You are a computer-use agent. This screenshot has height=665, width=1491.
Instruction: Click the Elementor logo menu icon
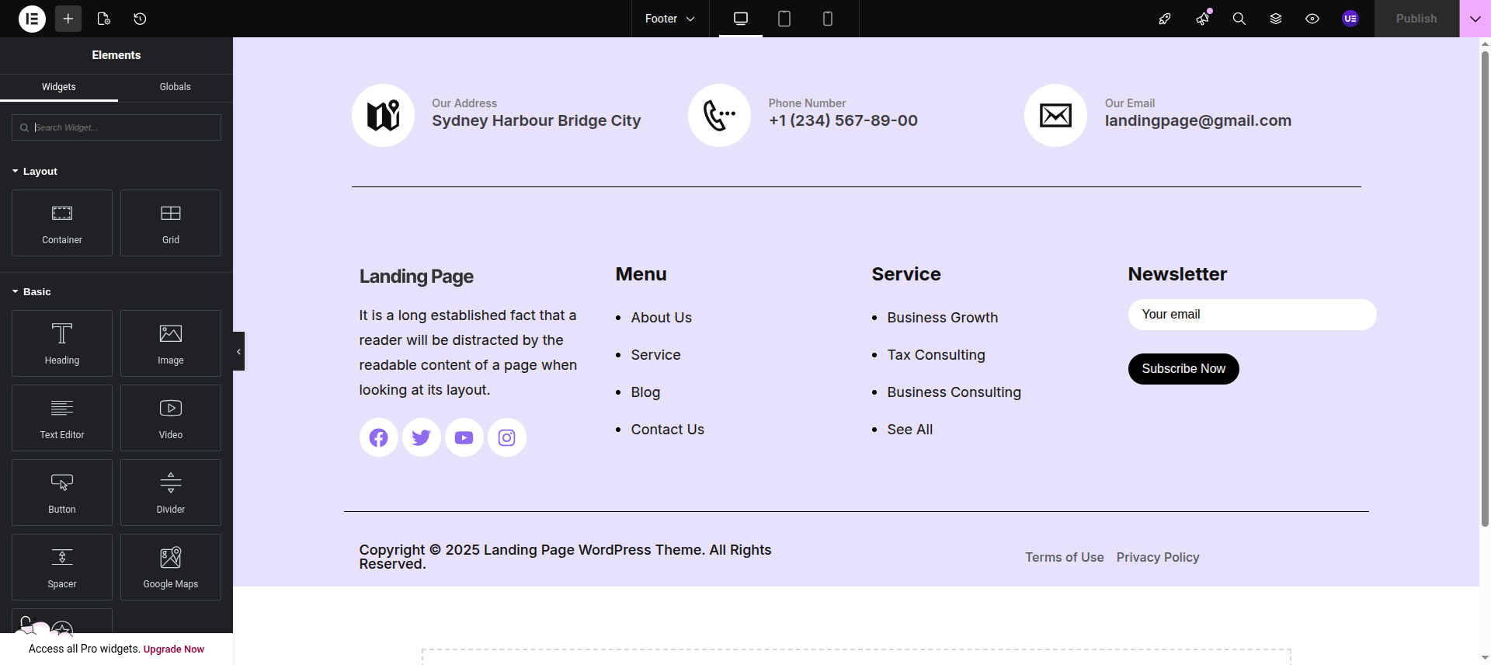point(32,19)
